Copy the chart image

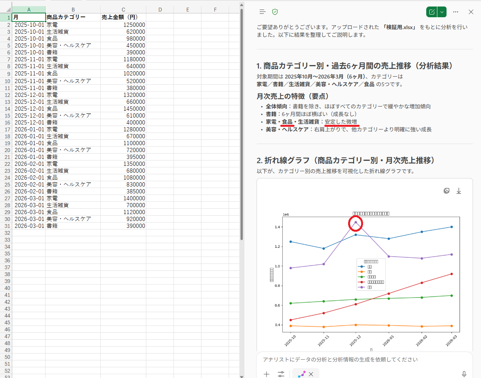click(447, 191)
